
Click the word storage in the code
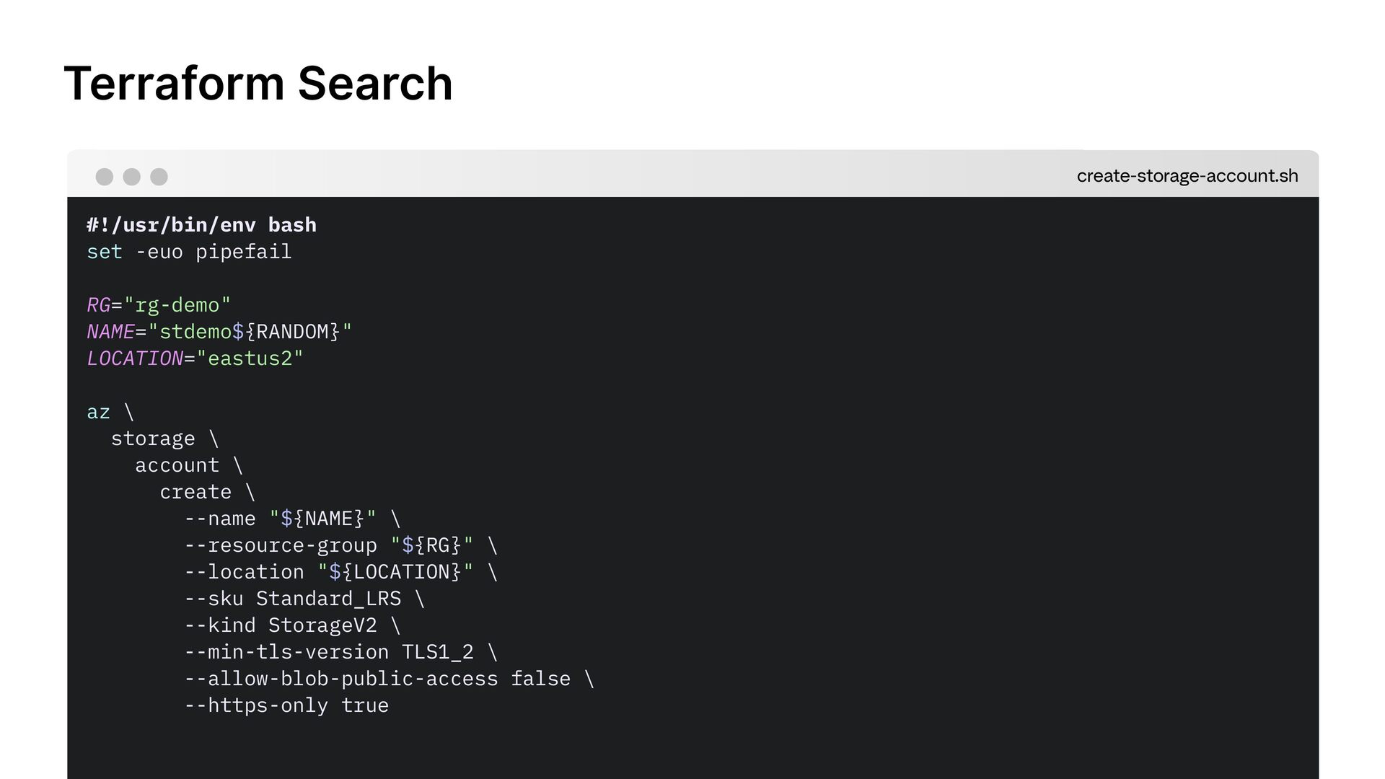coord(153,439)
